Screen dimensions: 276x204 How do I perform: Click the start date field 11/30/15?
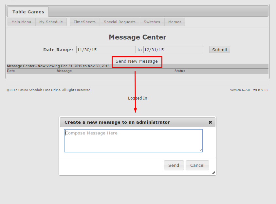pyautogui.click(x=106, y=50)
